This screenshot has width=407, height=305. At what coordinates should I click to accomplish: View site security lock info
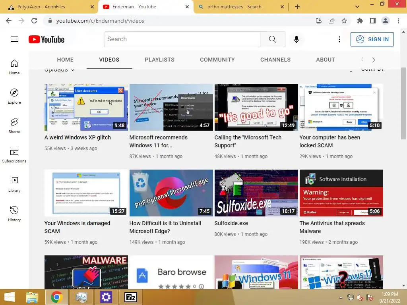(x=50, y=21)
